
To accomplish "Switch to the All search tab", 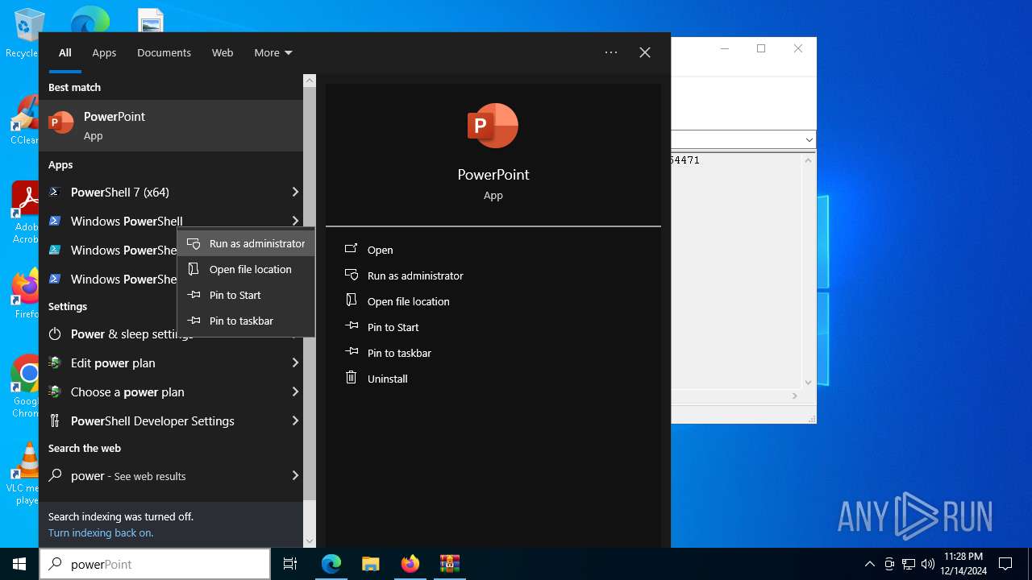I will (65, 52).
